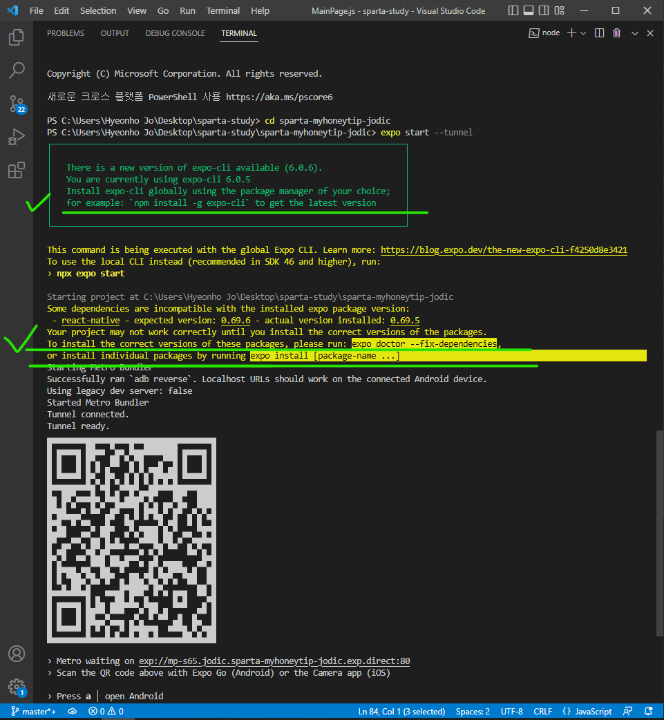Open the Extensions view
Image resolution: width=664 pixels, height=720 pixels.
(x=17, y=170)
